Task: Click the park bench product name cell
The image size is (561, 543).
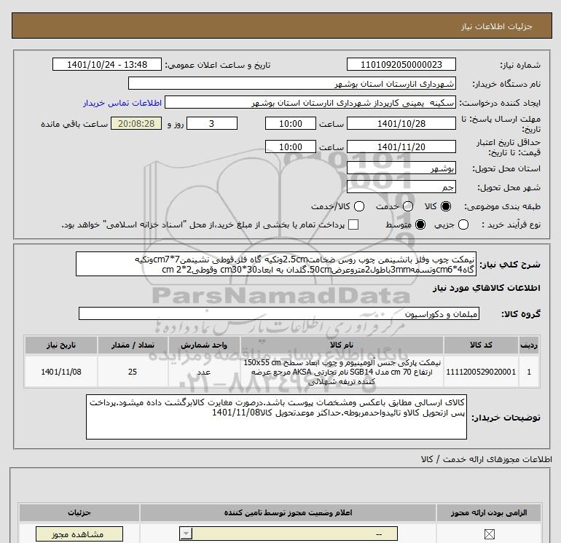Action: pyautogui.click(x=342, y=372)
